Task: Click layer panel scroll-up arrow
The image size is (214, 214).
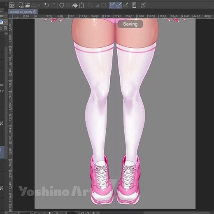Action: tap(6, 34)
